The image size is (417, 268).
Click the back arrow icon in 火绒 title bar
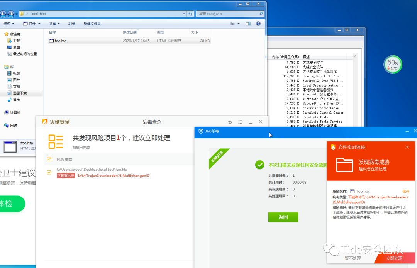[x=230, y=122]
